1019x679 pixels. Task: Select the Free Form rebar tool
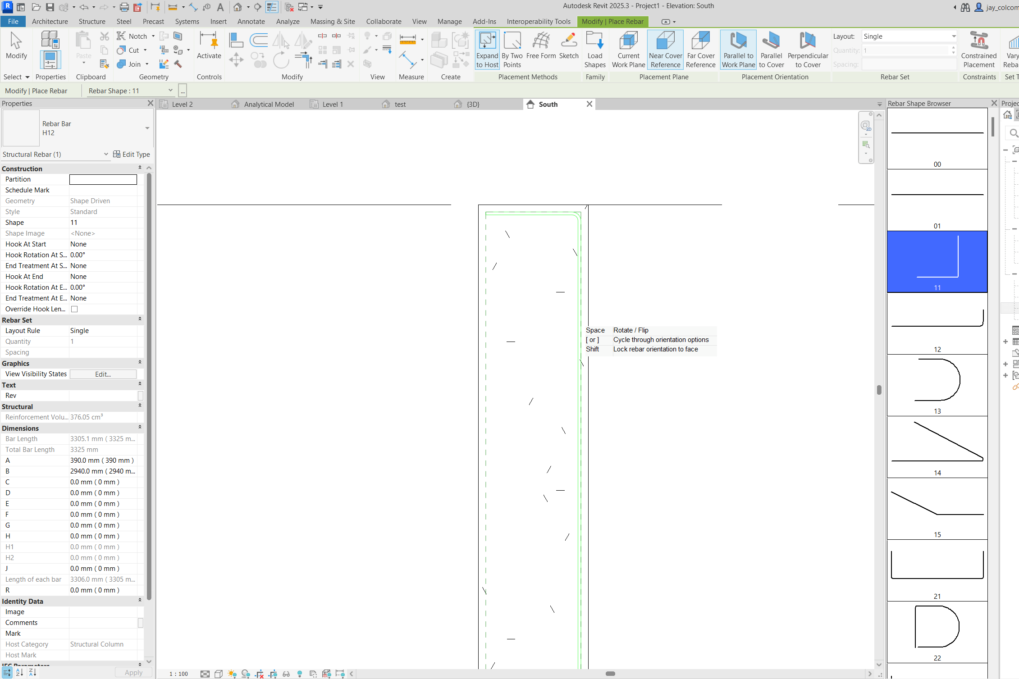540,49
